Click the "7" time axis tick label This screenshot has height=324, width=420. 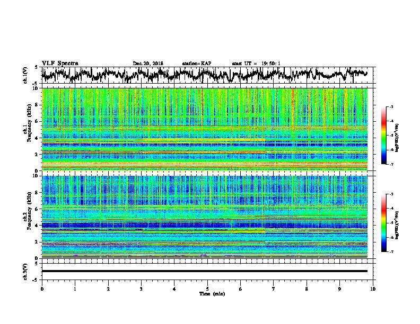tap(274, 289)
